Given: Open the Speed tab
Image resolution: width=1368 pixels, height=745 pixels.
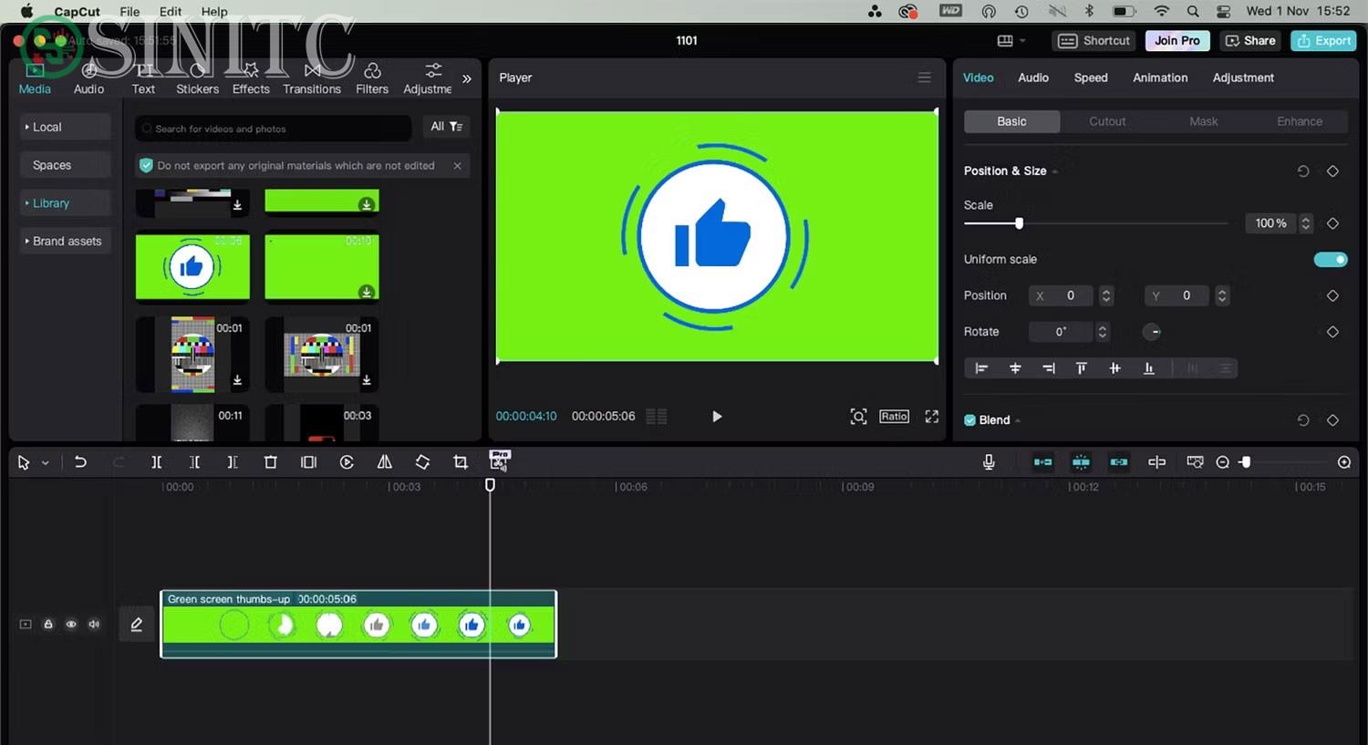Looking at the screenshot, I should pyautogui.click(x=1091, y=78).
